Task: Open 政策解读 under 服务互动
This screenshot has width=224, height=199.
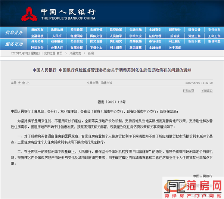Action: [57, 41]
